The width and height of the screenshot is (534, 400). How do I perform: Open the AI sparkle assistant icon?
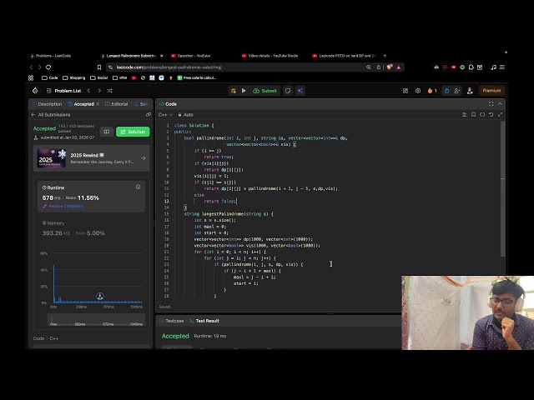[x=300, y=91]
